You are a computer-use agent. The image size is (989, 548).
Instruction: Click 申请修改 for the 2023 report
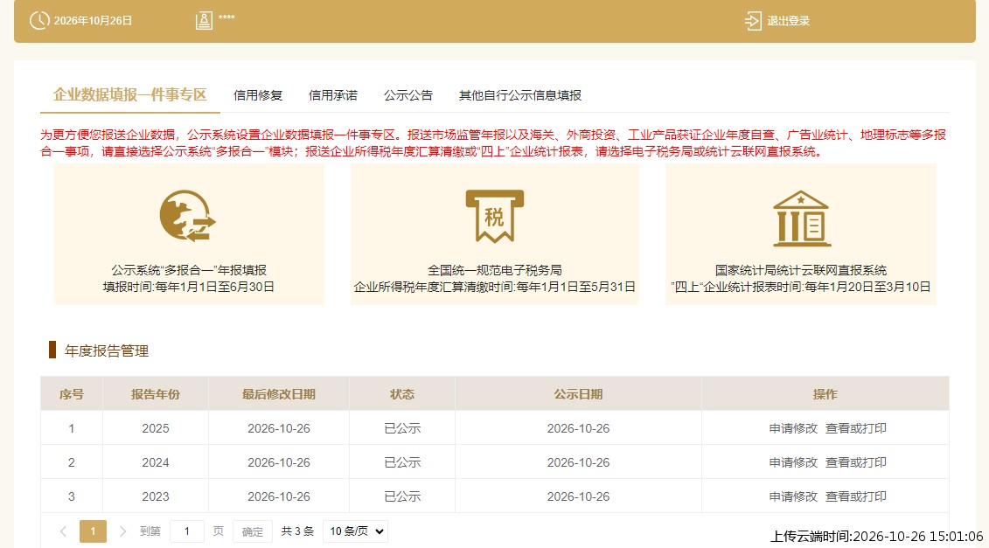(793, 496)
